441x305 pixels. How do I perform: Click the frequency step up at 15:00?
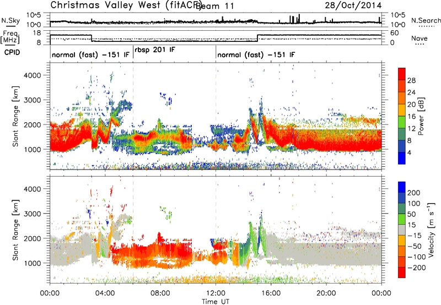257,38
